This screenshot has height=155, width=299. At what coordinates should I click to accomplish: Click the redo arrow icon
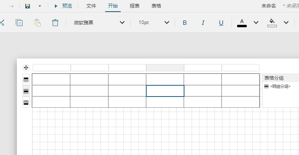pyautogui.click(x=11, y=6)
